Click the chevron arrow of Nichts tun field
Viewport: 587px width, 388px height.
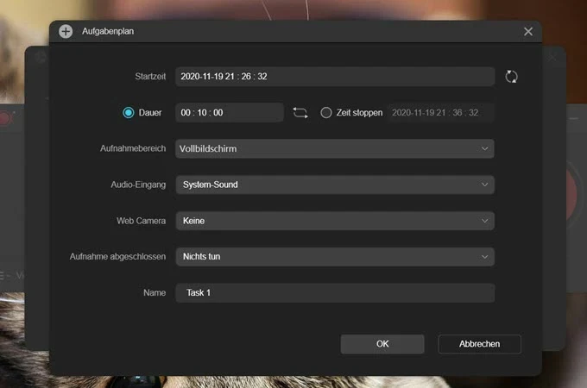click(x=484, y=257)
